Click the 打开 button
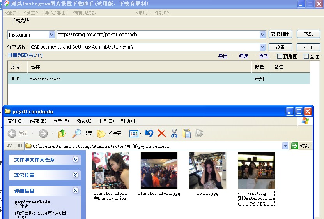The height and width of the screenshot is (219, 324). click(x=308, y=47)
